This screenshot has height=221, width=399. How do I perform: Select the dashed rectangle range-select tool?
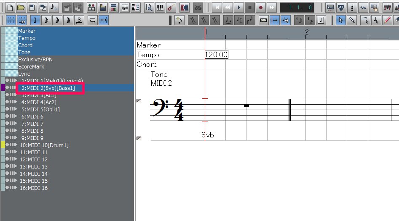pos(365,20)
